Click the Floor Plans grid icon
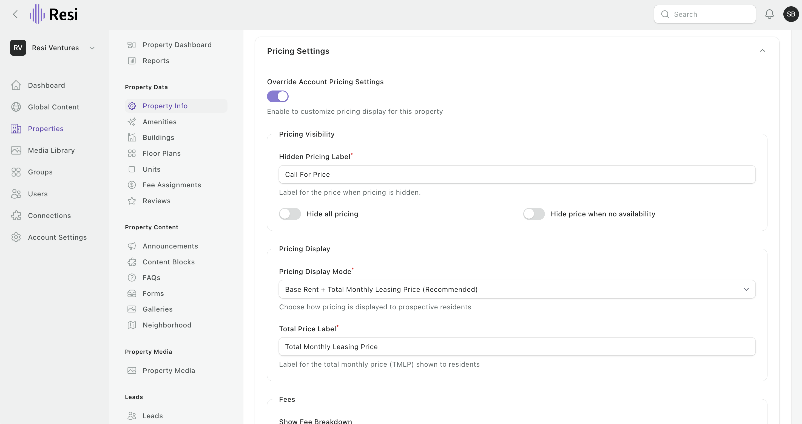802x424 pixels. click(132, 153)
